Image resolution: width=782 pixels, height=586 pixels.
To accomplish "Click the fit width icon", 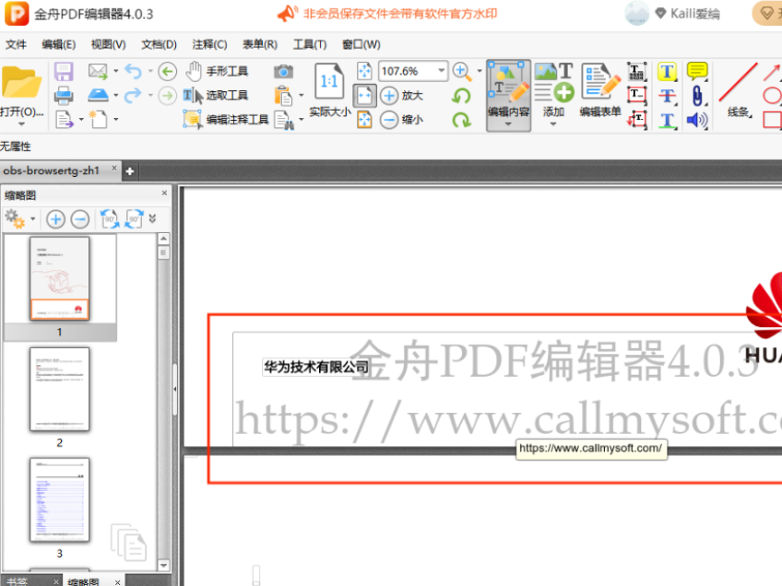I will [x=364, y=95].
